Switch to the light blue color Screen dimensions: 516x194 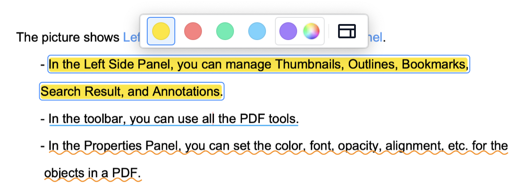[x=257, y=31]
